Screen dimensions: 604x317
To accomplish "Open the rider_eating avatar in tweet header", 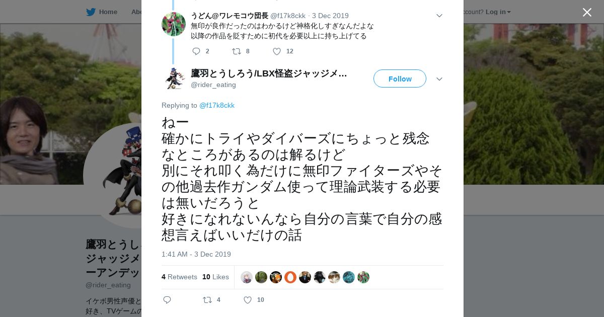I will click(174, 79).
